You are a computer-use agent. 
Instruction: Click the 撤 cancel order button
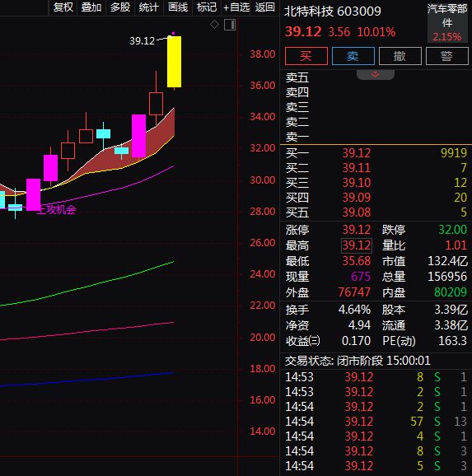(400, 56)
